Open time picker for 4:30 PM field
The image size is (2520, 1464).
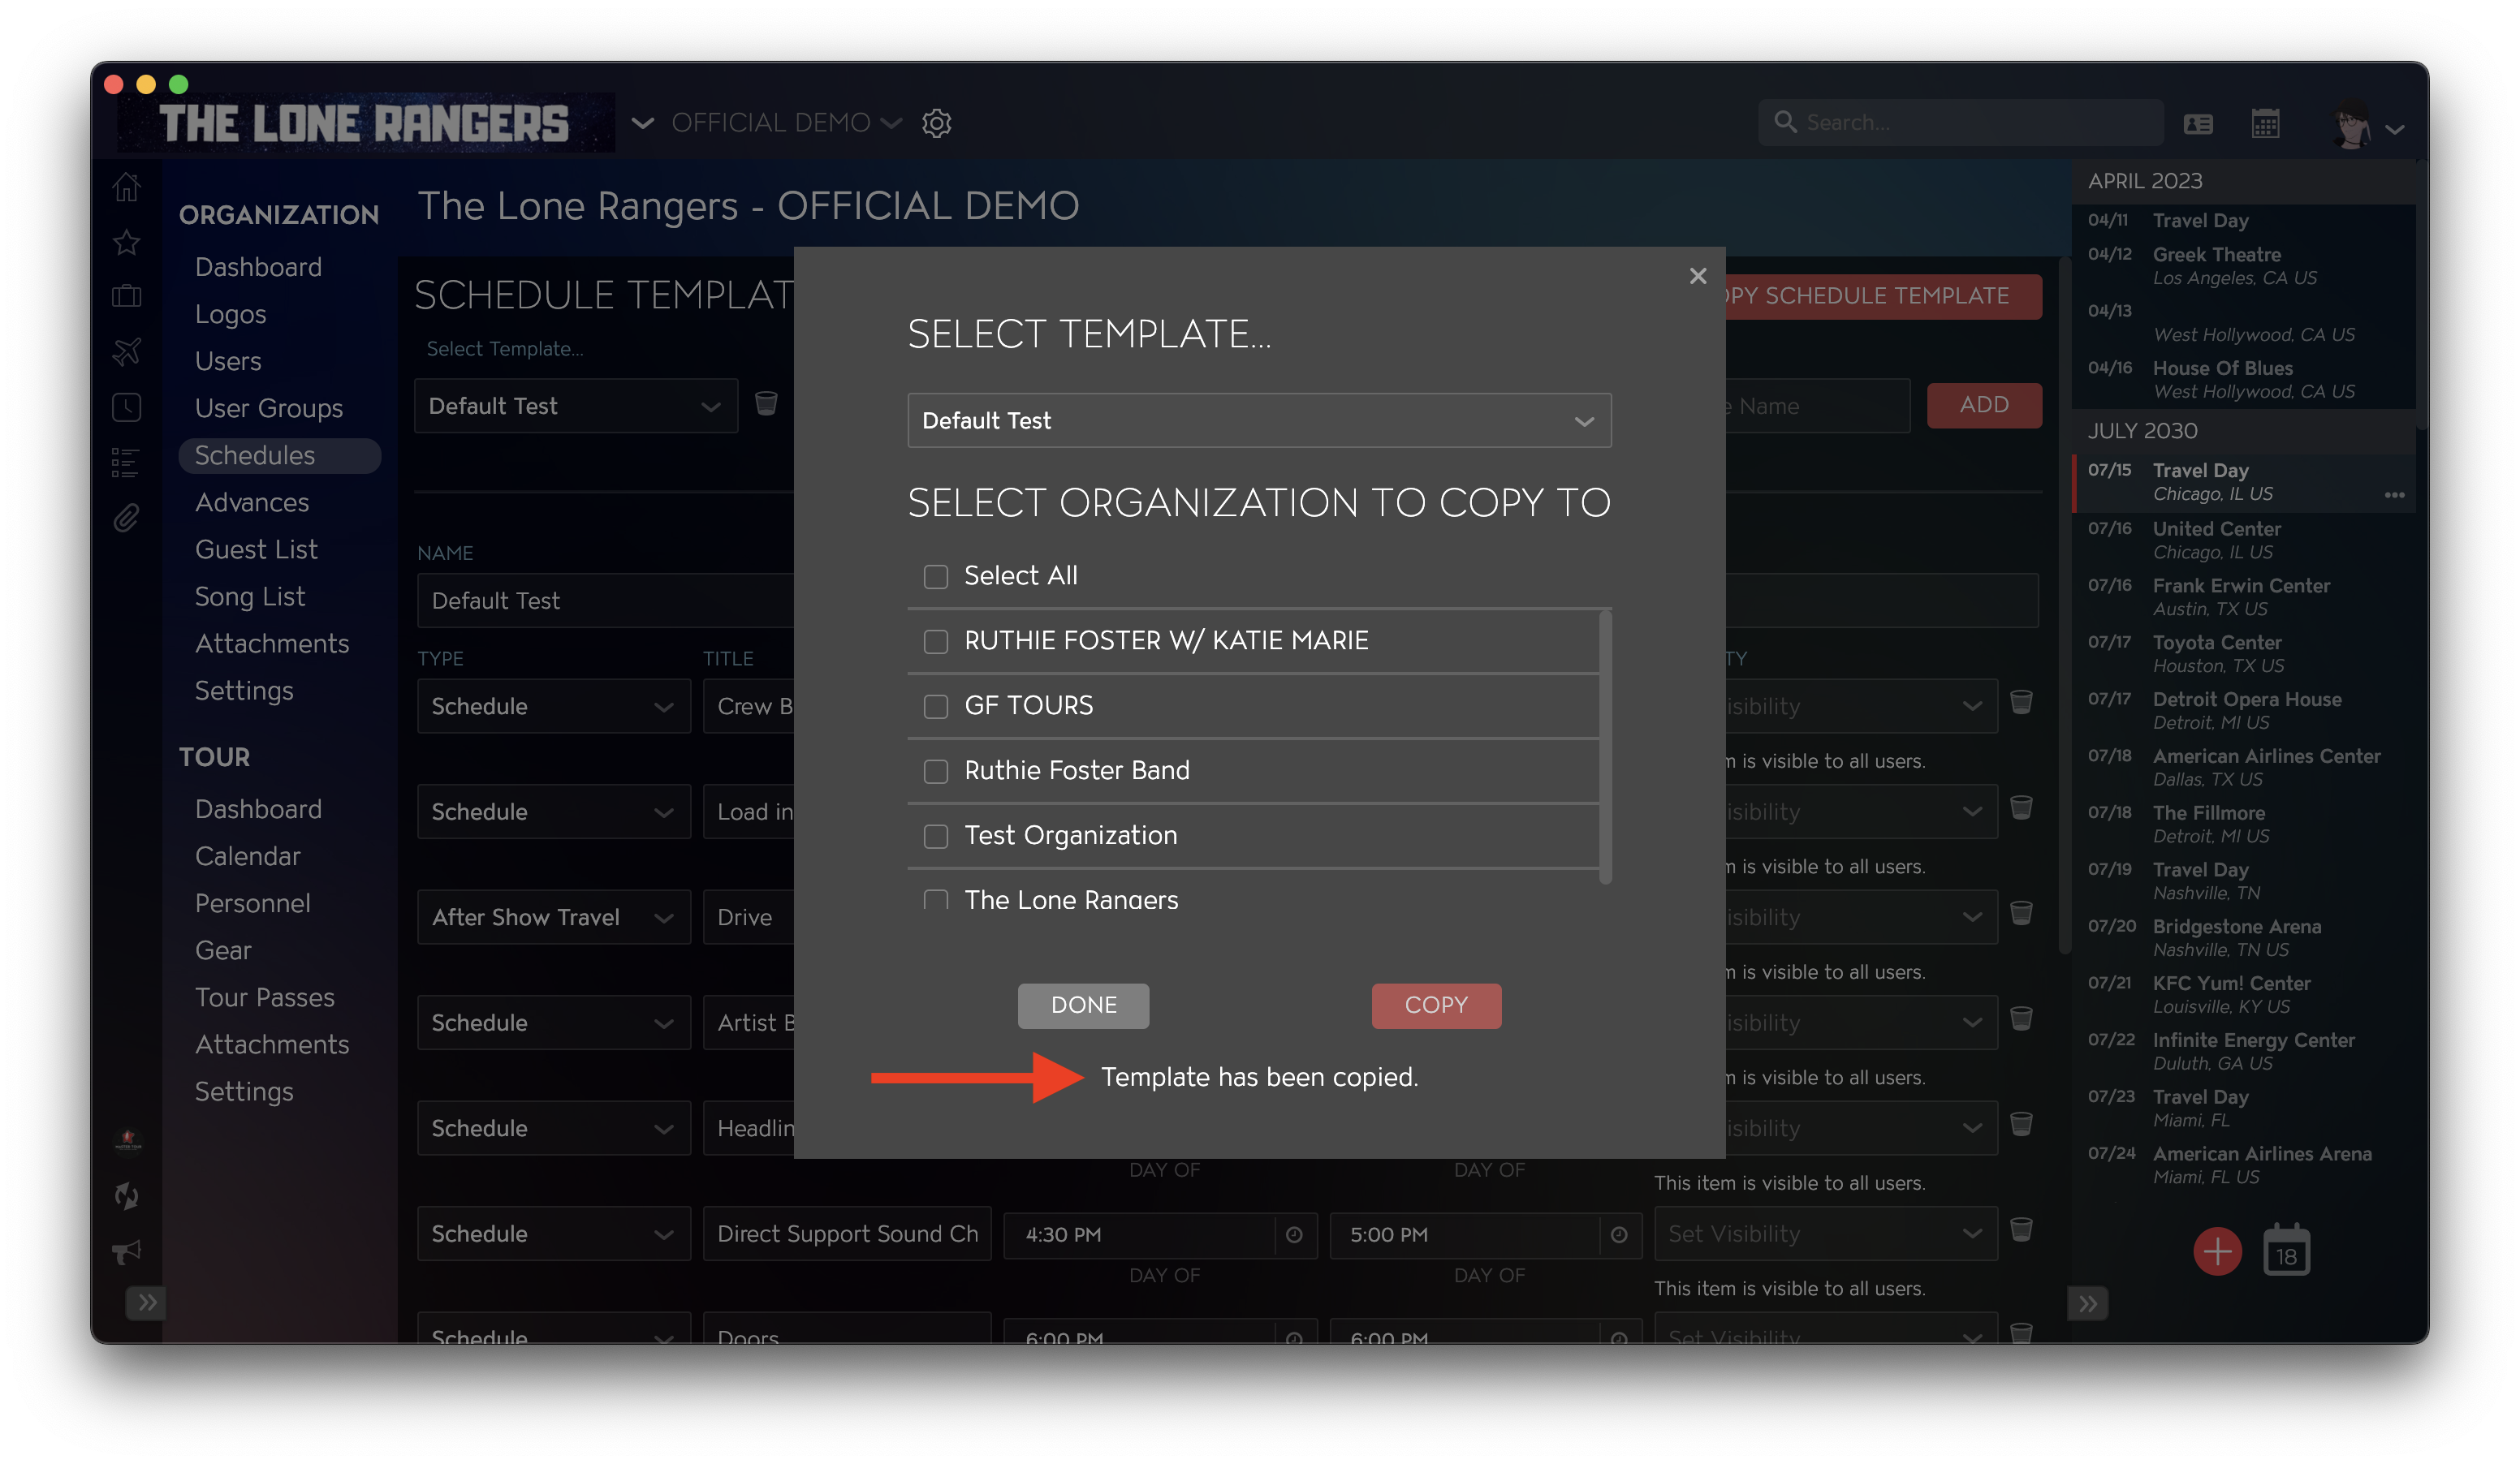1294,1235
